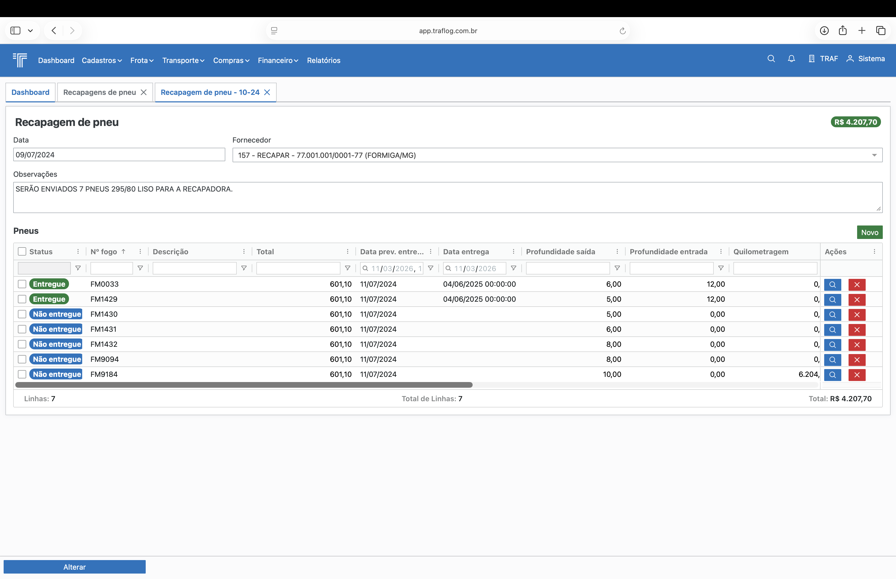The width and height of the screenshot is (896, 579).
Task: Delete tire row FM9184
Action: click(x=857, y=375)
